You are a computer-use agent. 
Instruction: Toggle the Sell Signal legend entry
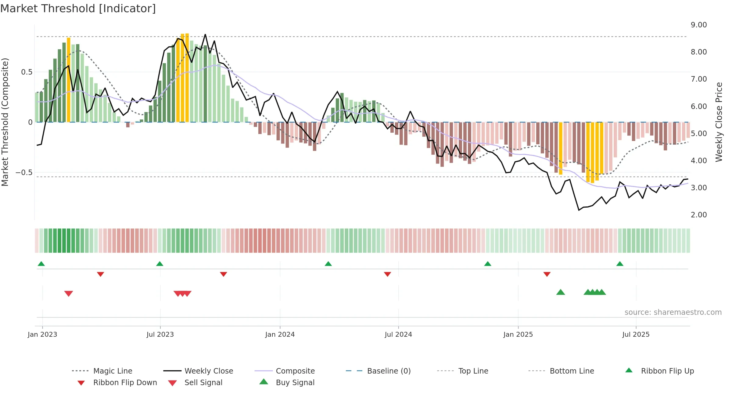point(195,382)
